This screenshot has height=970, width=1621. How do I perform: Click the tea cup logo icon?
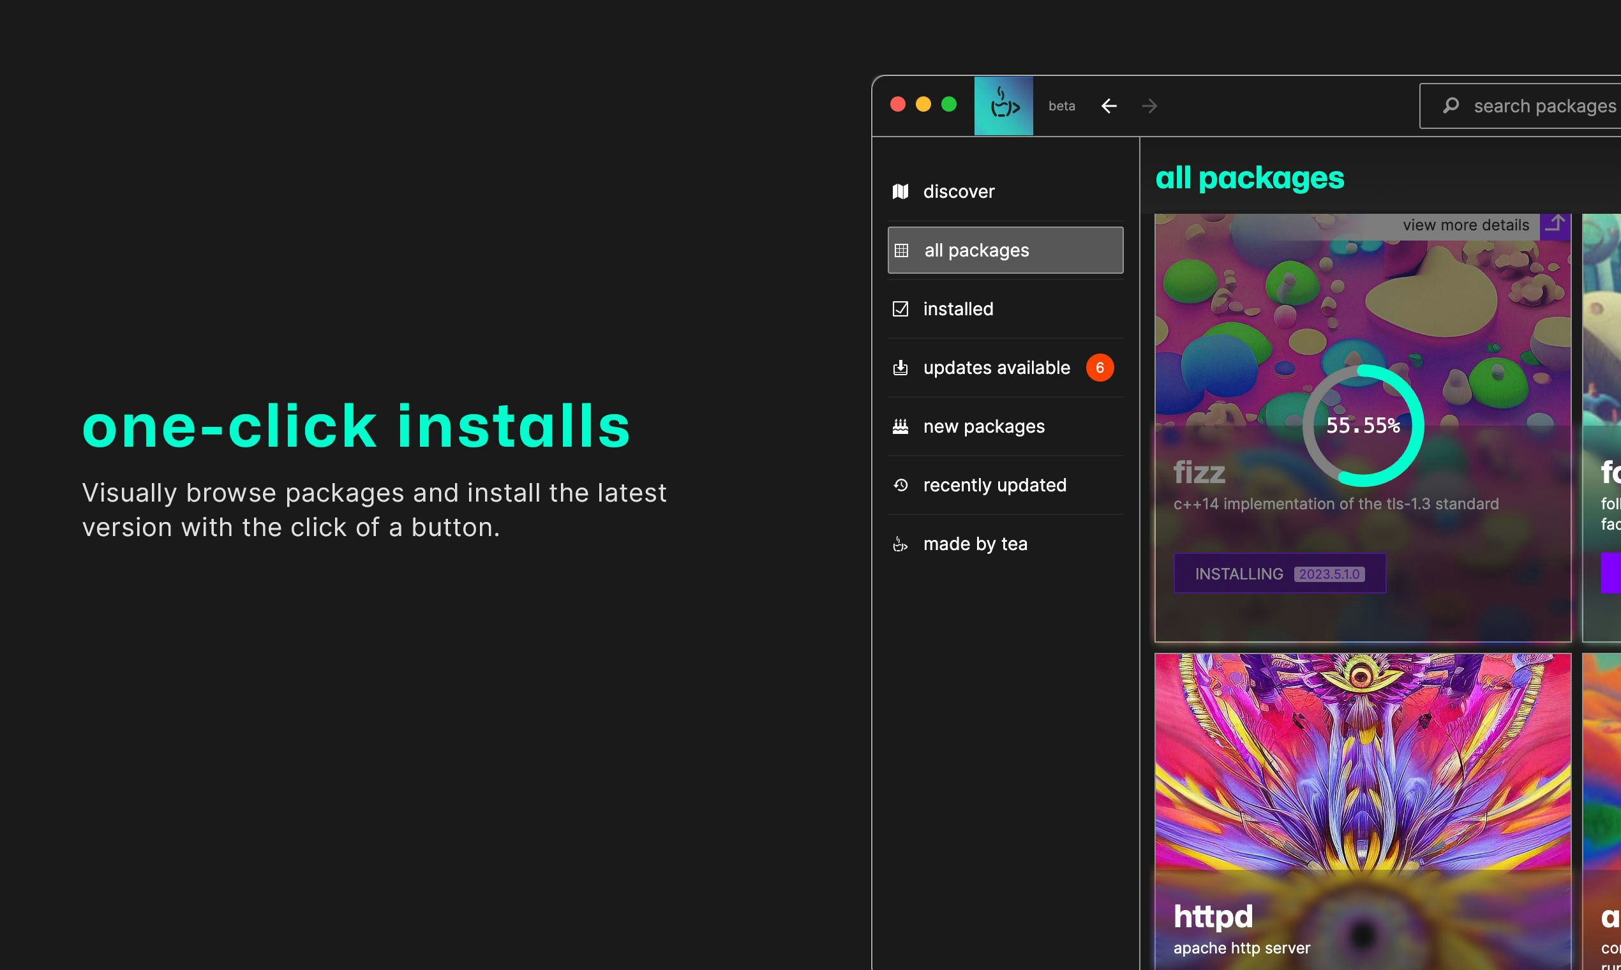[x=1003, y=105]
